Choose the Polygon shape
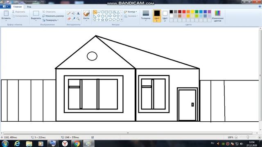262x147 pixels. click(x=114, y=12)
